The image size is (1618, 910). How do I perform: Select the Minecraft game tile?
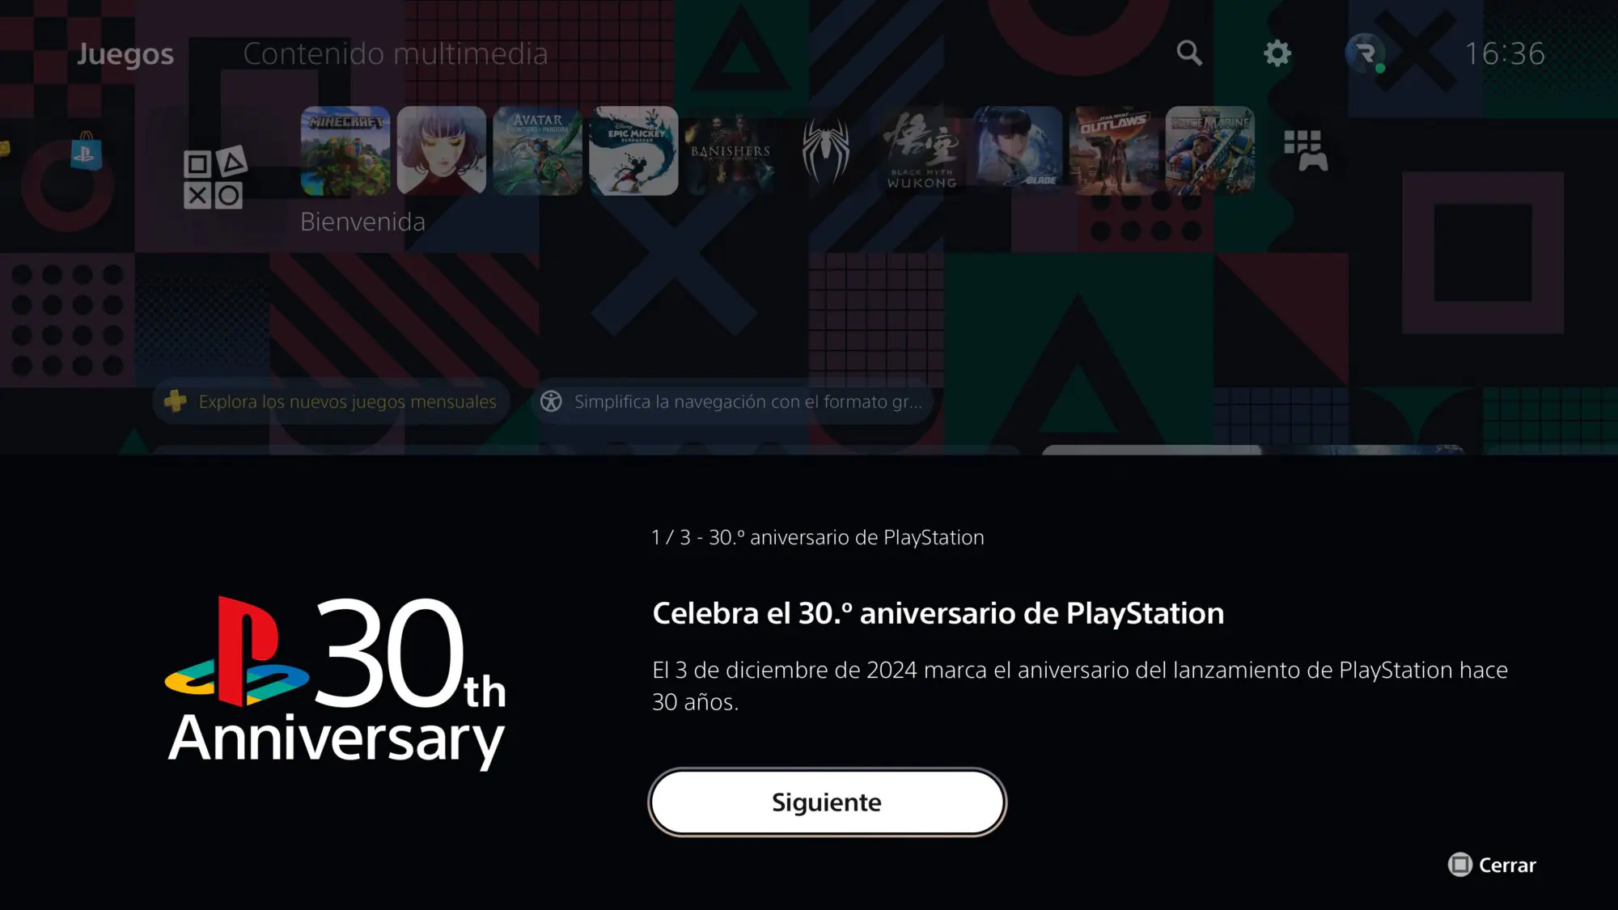coord(345,150)
